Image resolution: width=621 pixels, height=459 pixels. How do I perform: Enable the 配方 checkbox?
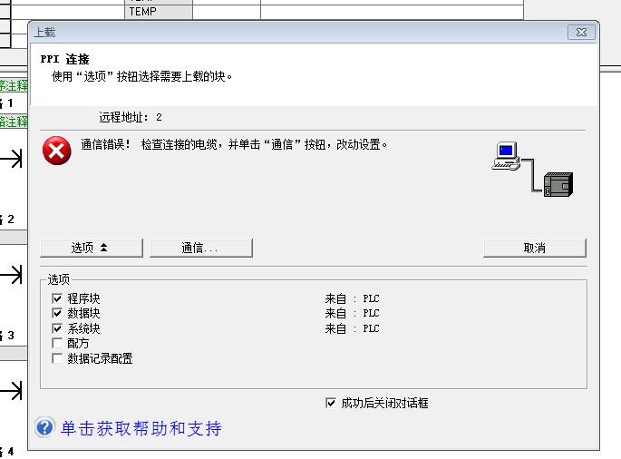click(58, 344)
